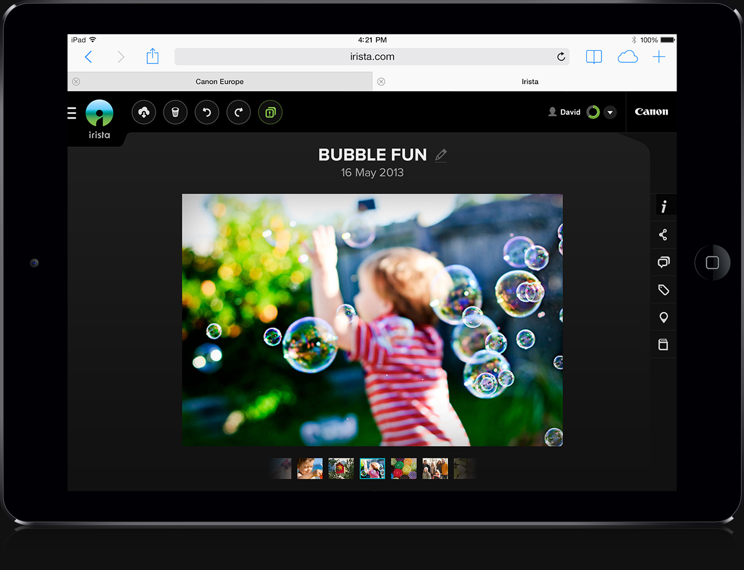The width and height of the screenshot is (744, 570).
Task: Open the info panel icon
Action: point(664,206)
